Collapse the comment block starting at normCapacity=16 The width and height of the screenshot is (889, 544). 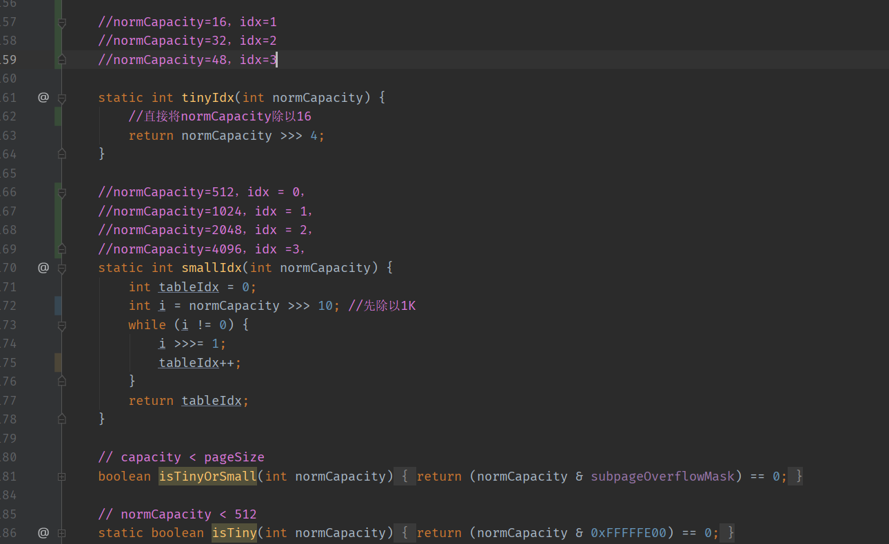coord(62,23)
